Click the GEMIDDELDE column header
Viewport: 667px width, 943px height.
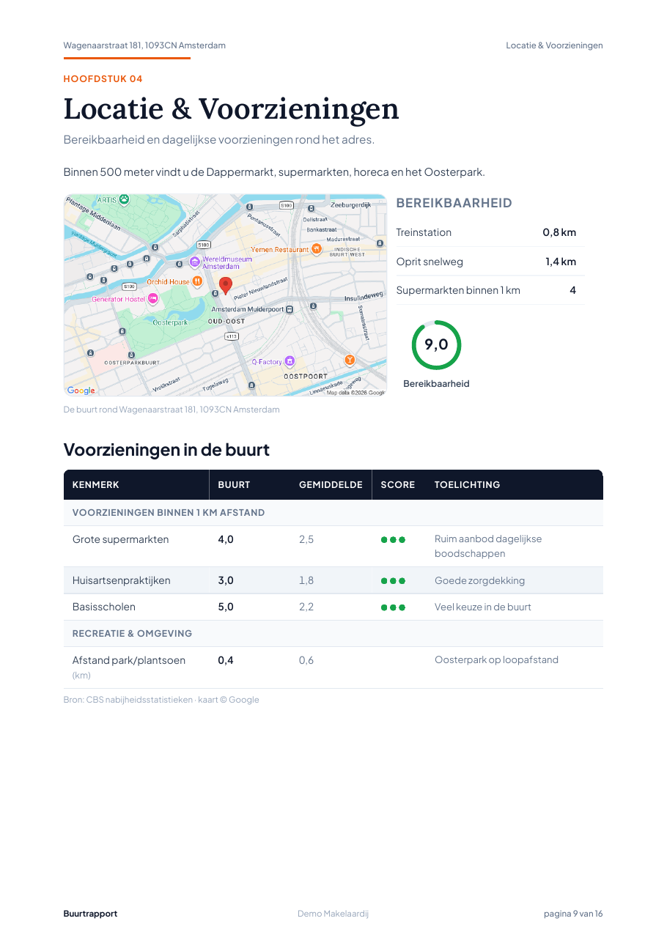[331, 485]
